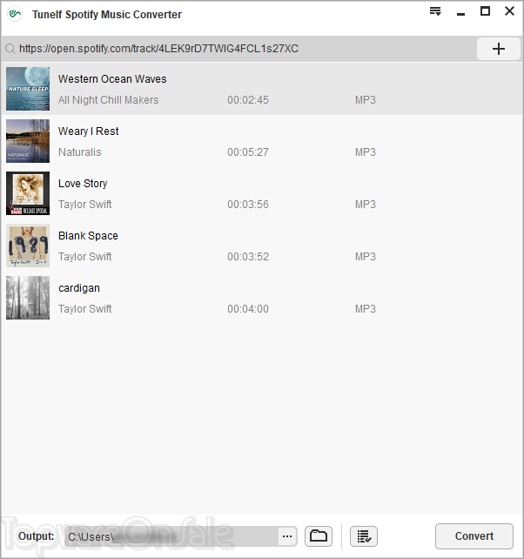Click the output path field C:\Users
524x559 pixels.
click(x=171, y=536)
